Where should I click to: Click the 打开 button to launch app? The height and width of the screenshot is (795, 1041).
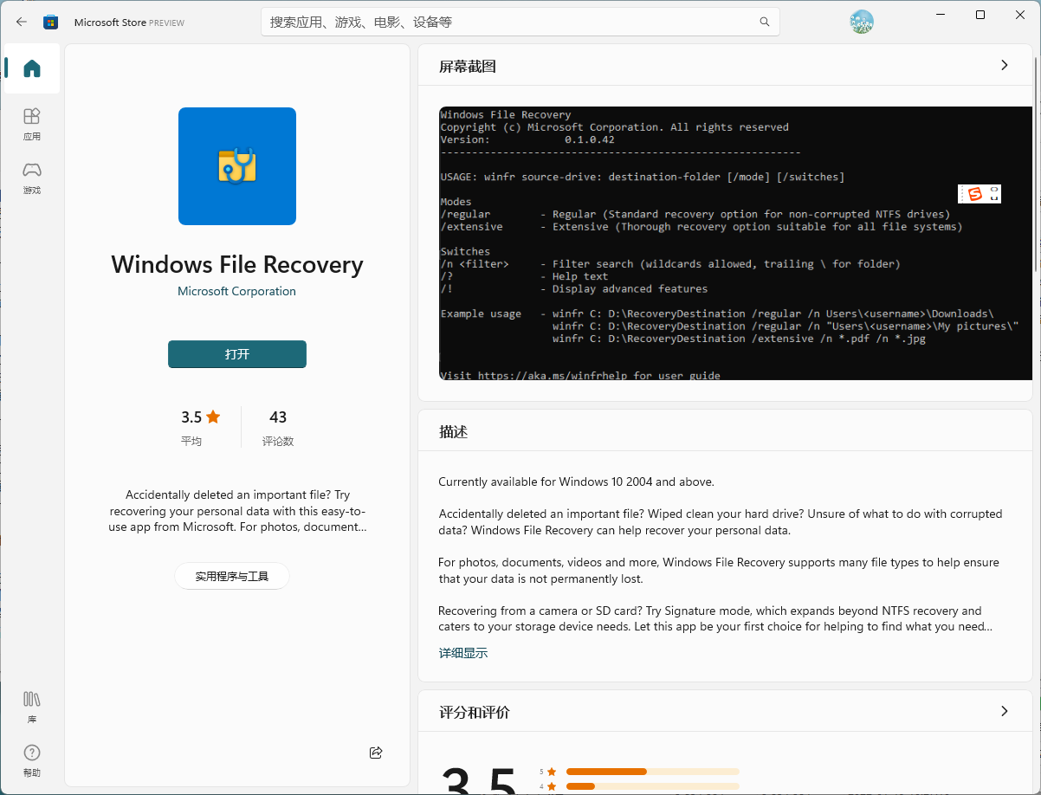click(237, 354)
